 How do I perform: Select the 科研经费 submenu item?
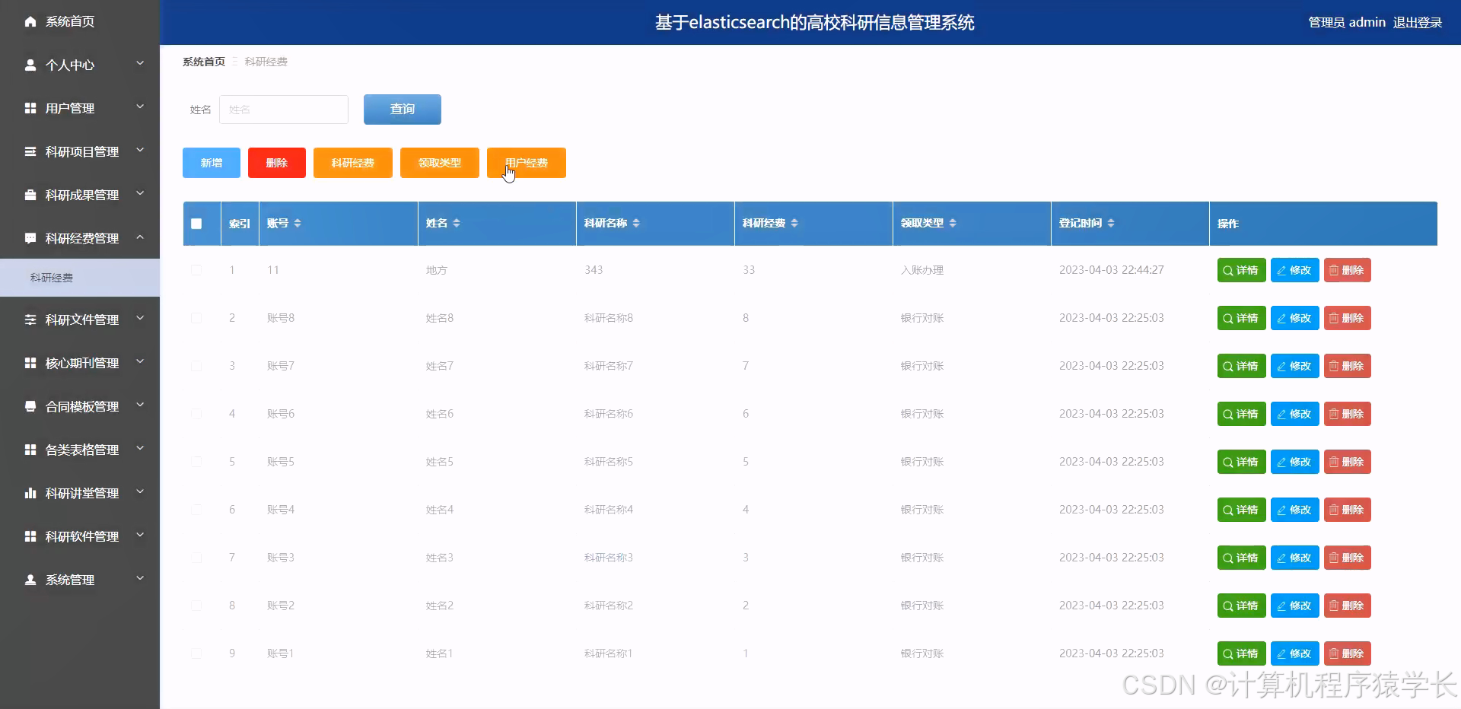click(80, 278)
